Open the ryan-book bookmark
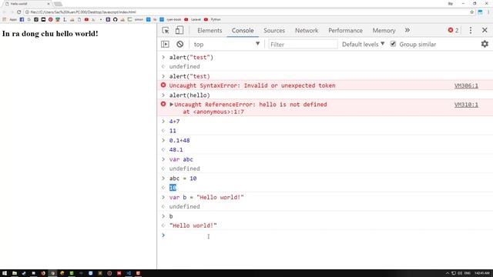This screenshot has height=277, width=493. click(170, 19)
